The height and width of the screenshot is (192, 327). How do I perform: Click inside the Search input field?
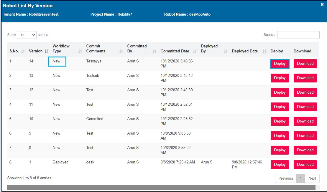point(298,35)
